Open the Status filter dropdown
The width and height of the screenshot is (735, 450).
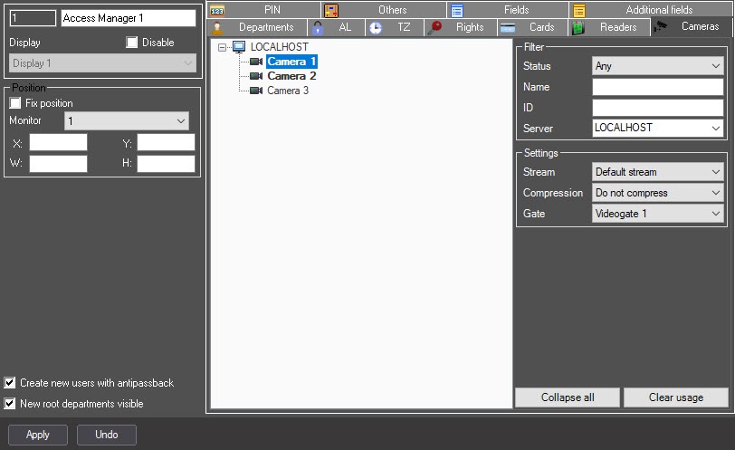[x=658, y=66]
